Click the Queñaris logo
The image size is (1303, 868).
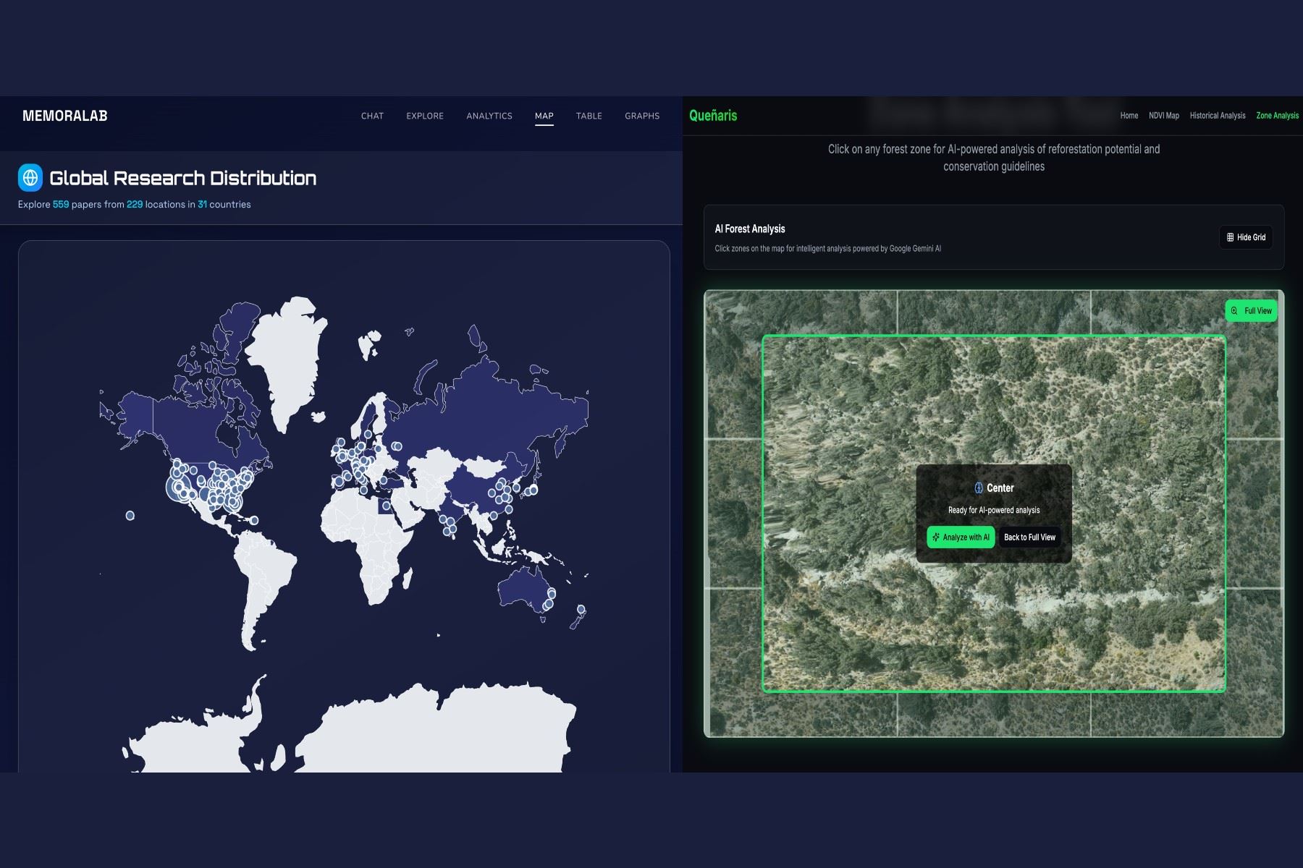pyautogui.click(x=713, y=116)
